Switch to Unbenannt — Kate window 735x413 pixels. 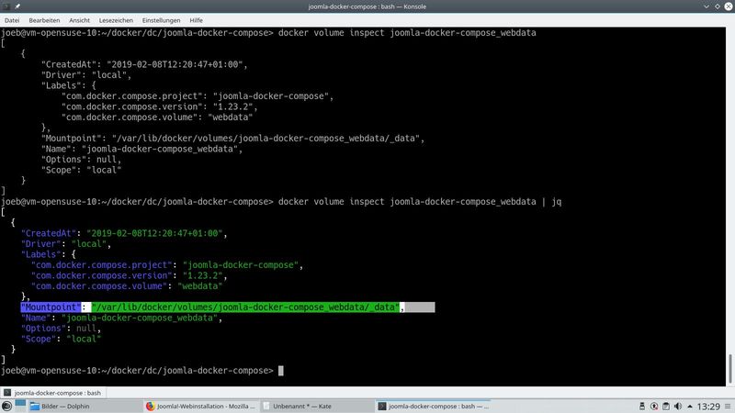[x=315, y=406]
